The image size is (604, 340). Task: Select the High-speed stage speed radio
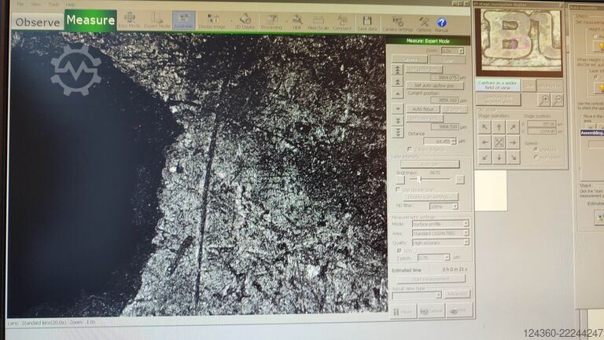click(536, 157)
